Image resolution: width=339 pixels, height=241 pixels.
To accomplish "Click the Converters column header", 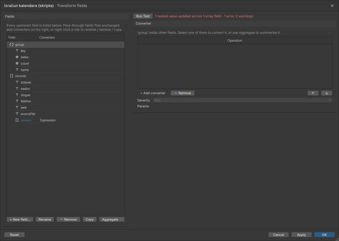I will pyautogui.click(x=81, y=37).
